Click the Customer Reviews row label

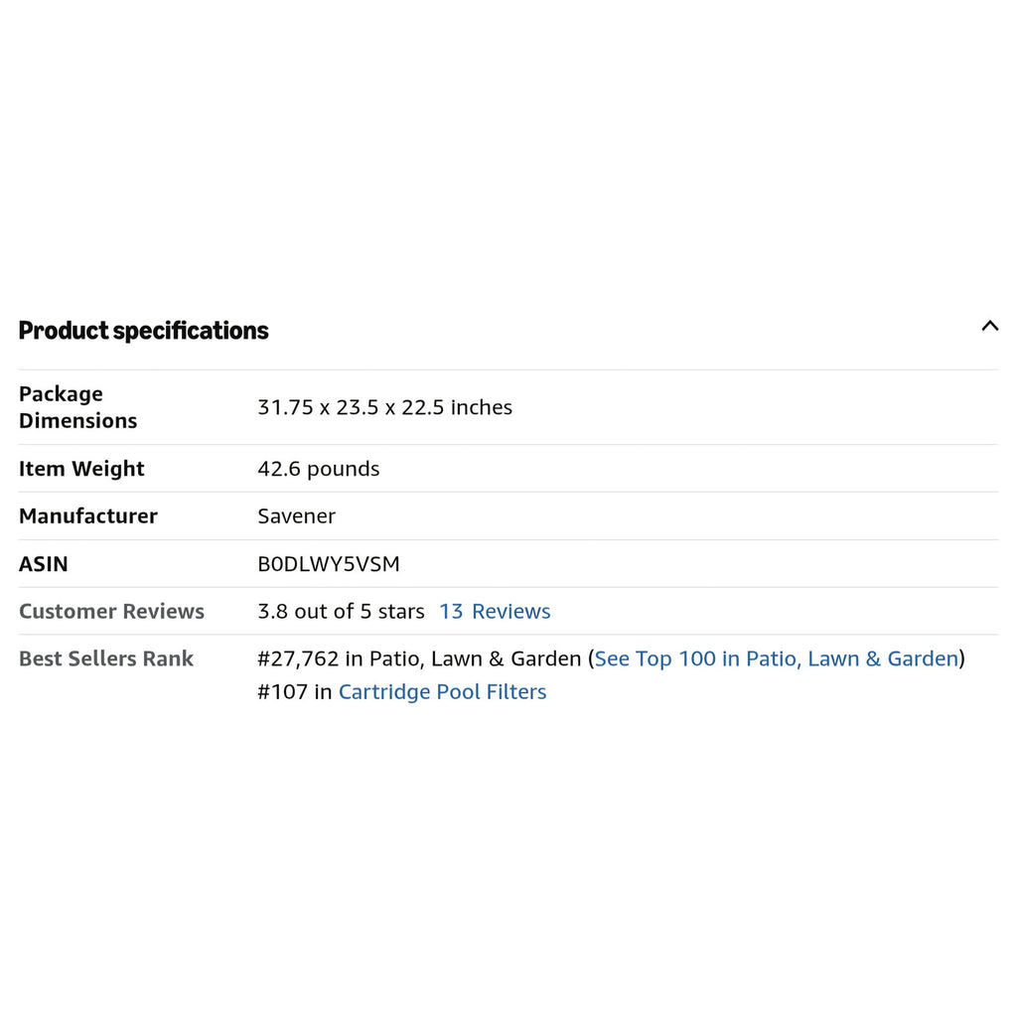click(111, 611)
